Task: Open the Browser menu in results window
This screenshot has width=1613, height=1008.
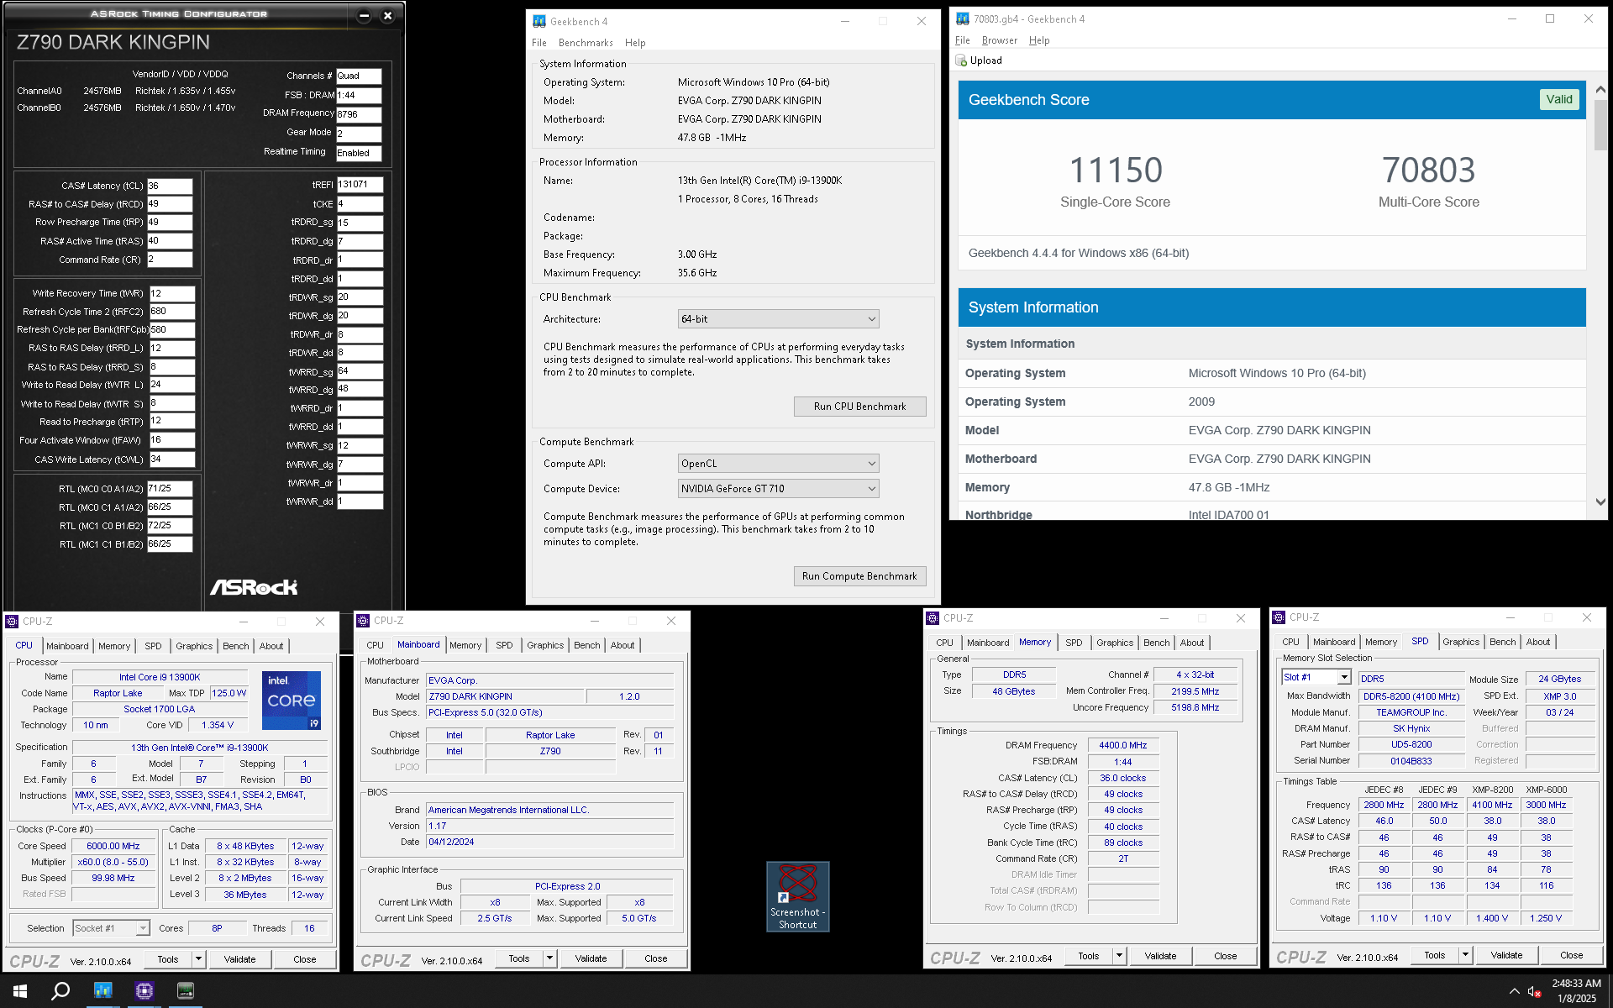Action: coord(999,40)
